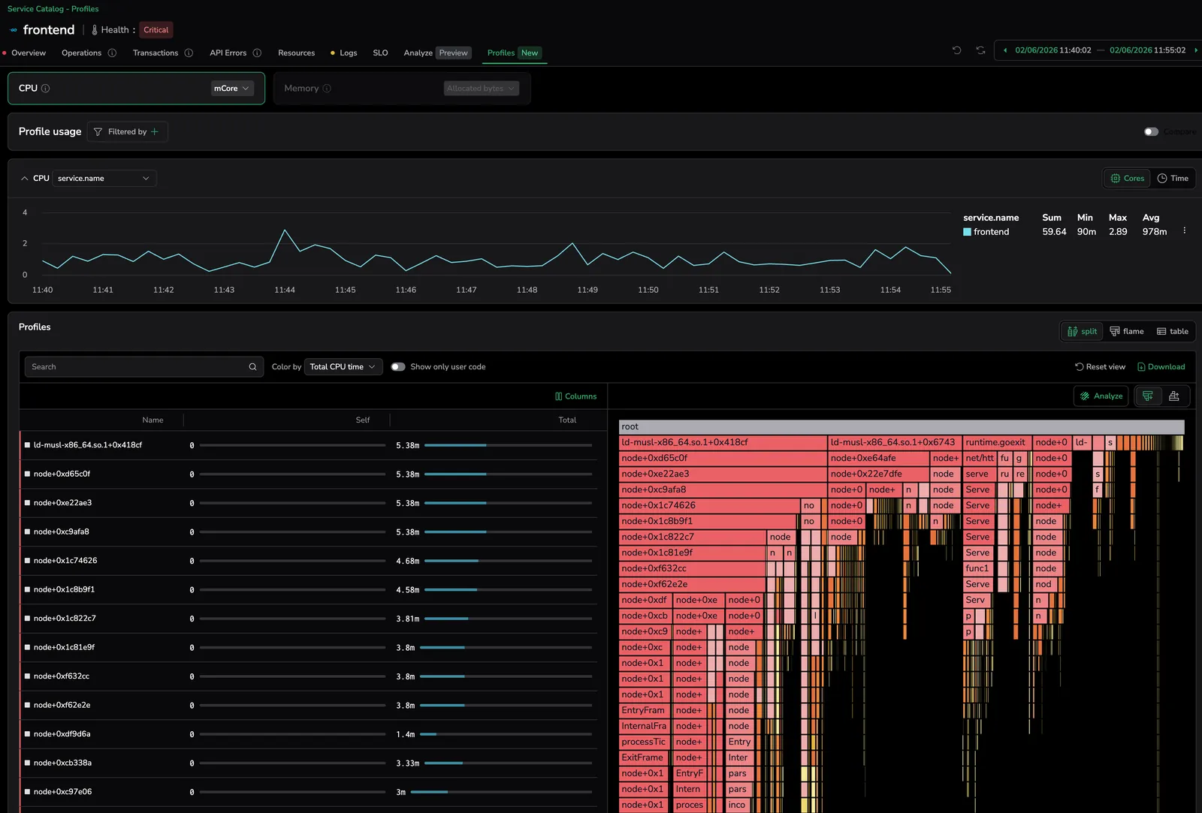This screenshot has height=813, width=1202.
Task: Open the mCore unit dropdown
Action: click(x=231, y=89)
